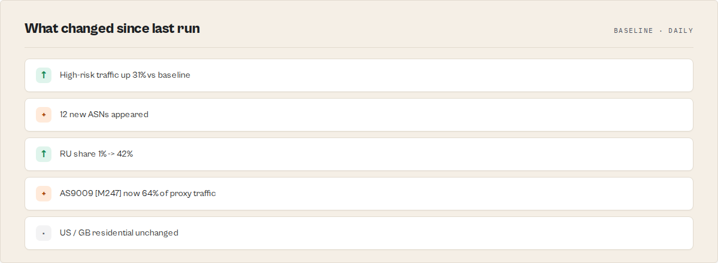This screenshot has height=263, width=718.
Task: Click the 64% figure in the proxy traffic row
Action: click(x=150, y=194)
